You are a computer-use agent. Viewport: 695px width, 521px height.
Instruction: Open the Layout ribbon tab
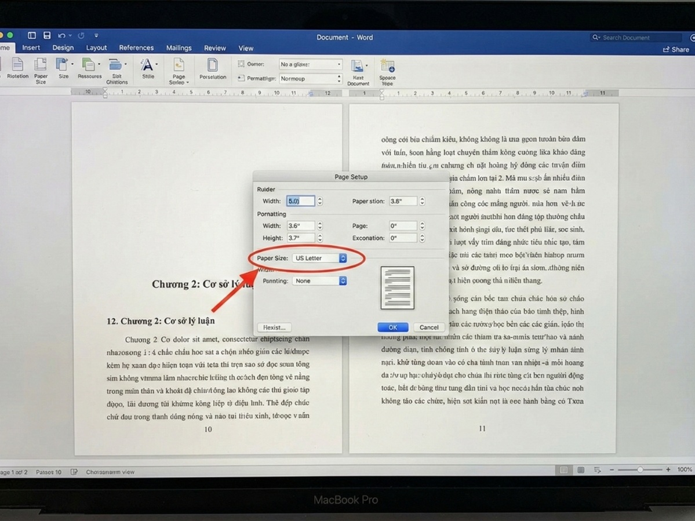[x=96, y=48]
